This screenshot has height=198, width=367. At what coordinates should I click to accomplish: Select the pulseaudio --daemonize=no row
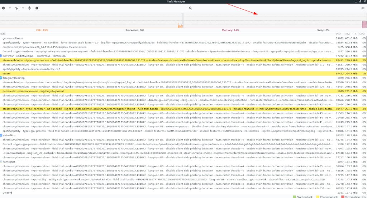coord(183,91)
